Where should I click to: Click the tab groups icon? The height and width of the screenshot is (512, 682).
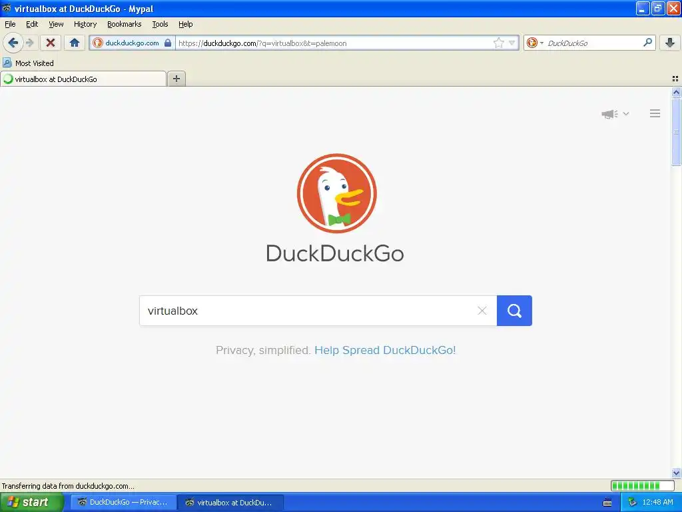point(675,79)
